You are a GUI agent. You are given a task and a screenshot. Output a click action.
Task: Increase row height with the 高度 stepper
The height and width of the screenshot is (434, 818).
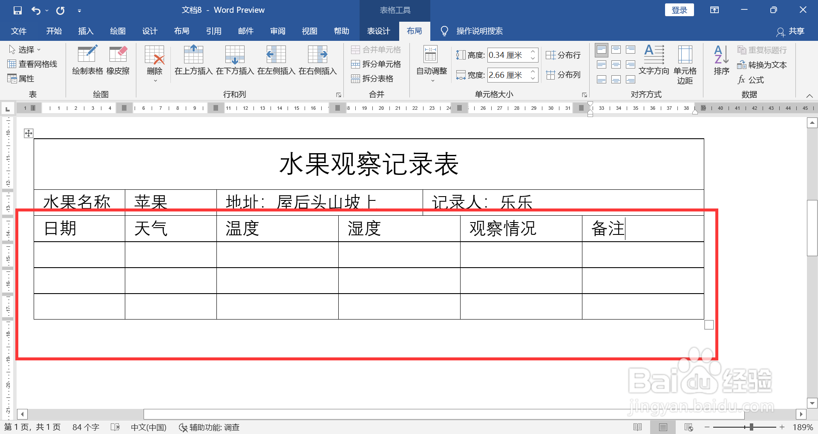pos(533,52)
